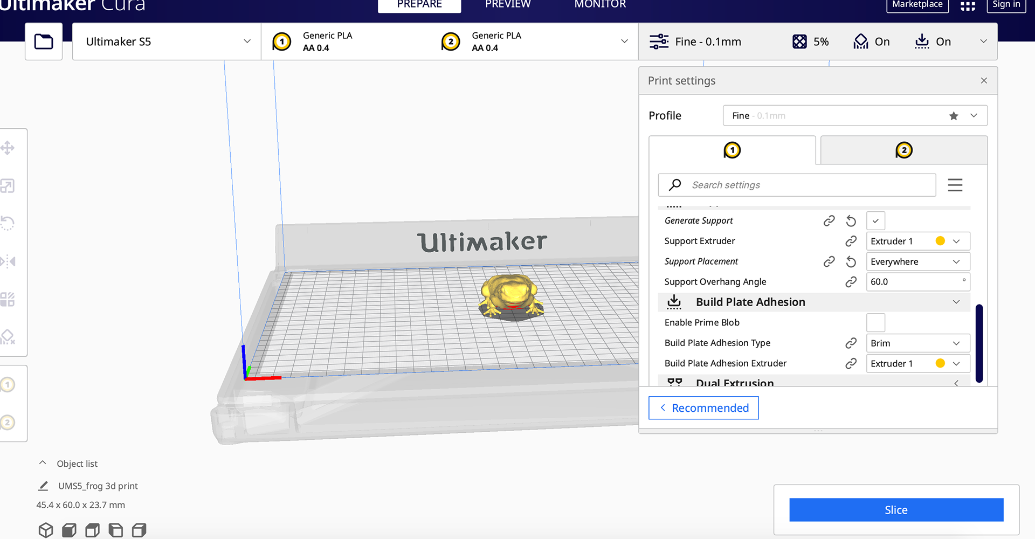The width and height of the screenshot is (1035, 539).
Task: Click the 45.4 x 60.0 x 23.7 mm dimensions text
Action: pos(81,505)
